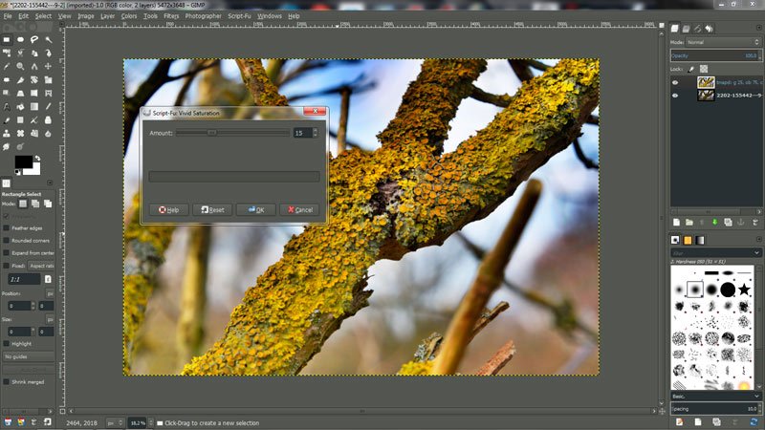765x430 pixels.
Task: Select the Pencil tool
Action: [x=49, y=106]
